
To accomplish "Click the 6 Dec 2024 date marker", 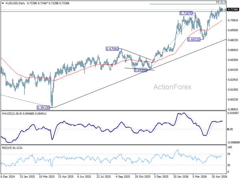I will (8, 176).
